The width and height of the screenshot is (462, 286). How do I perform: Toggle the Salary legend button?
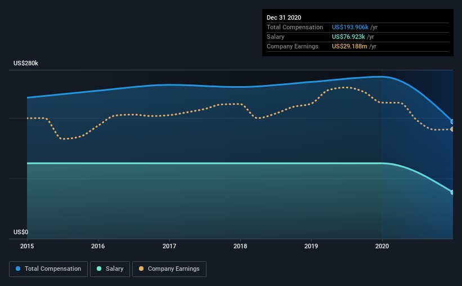point(110,269)
